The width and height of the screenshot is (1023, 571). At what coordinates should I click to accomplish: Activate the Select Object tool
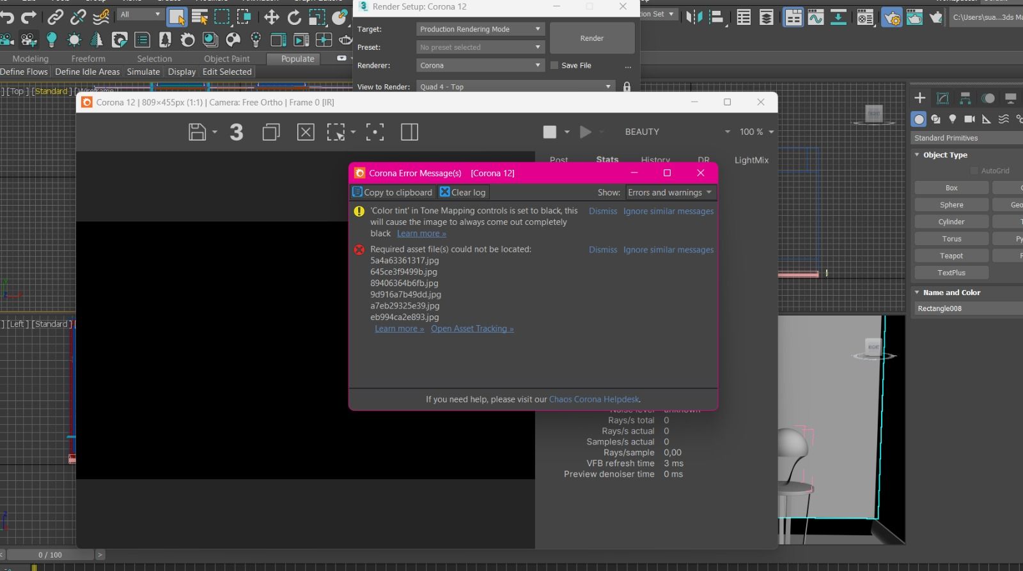[x=177, y=17]
